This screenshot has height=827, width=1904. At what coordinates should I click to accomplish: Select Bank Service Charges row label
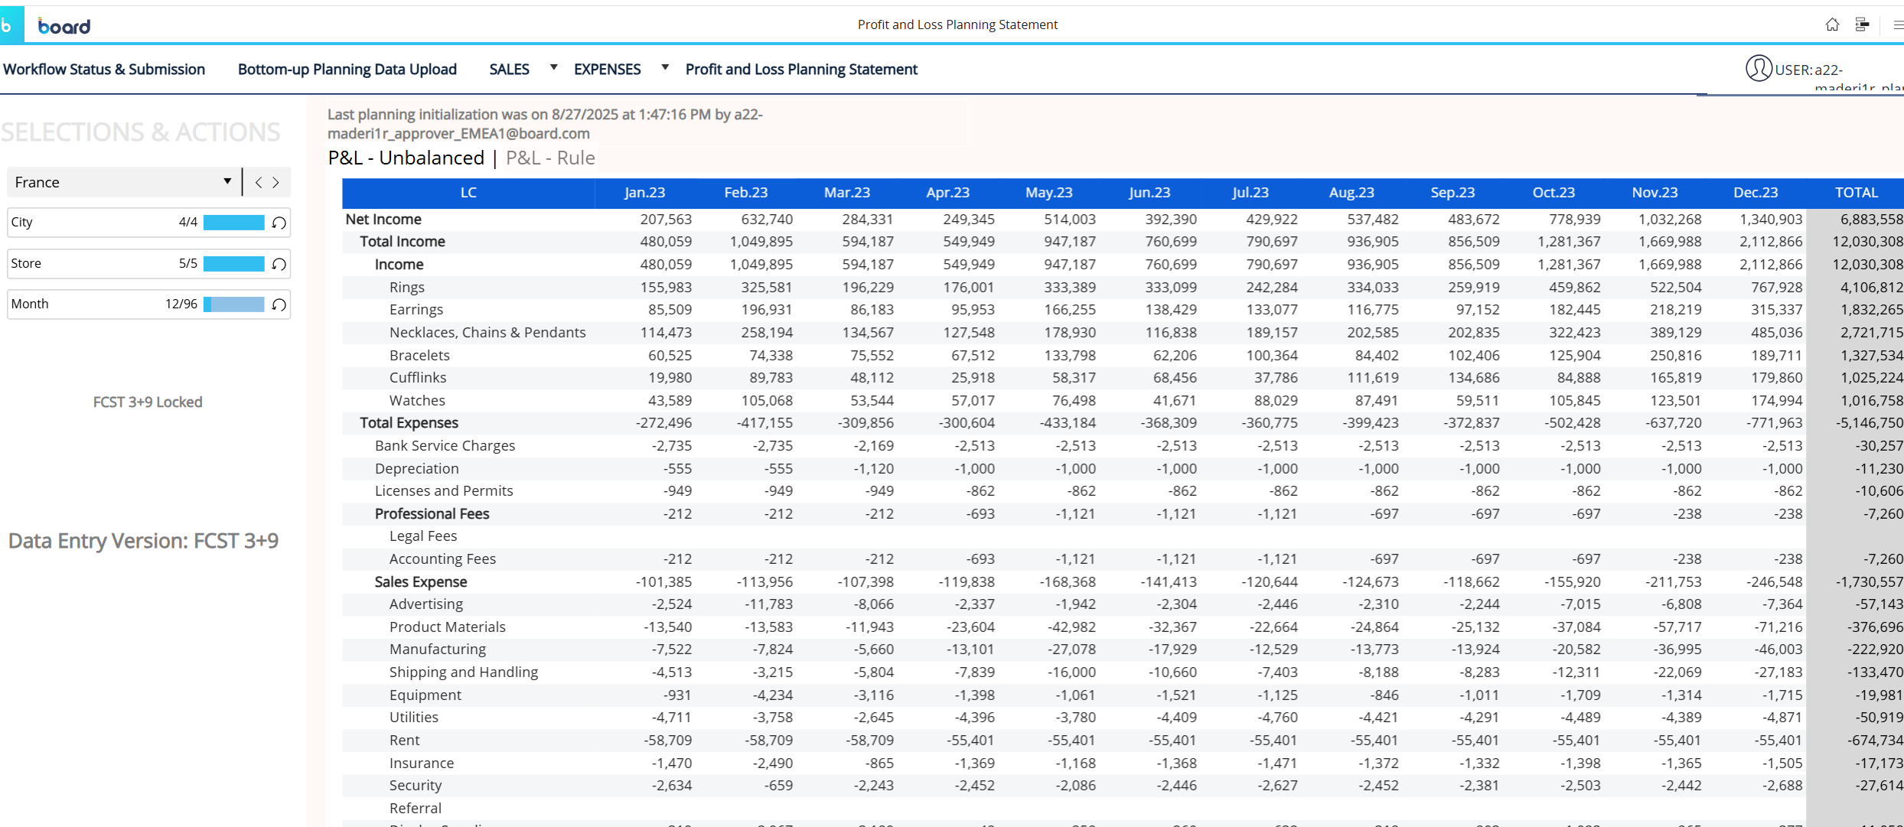(445, 446)
